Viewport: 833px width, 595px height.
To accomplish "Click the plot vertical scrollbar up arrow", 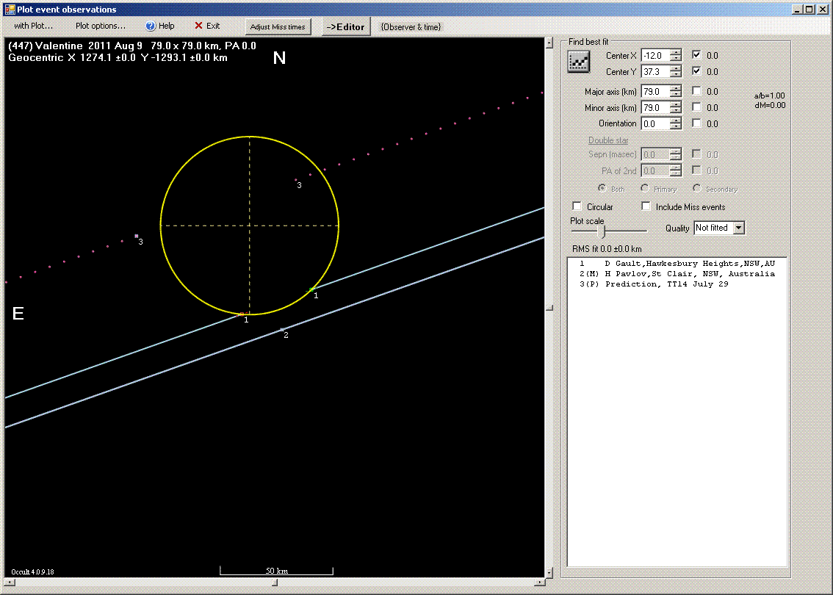I will (x=549, y=43).
